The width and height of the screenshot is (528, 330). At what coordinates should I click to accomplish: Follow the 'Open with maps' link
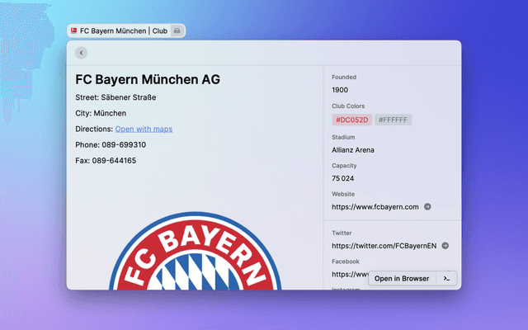click(144, 130)
